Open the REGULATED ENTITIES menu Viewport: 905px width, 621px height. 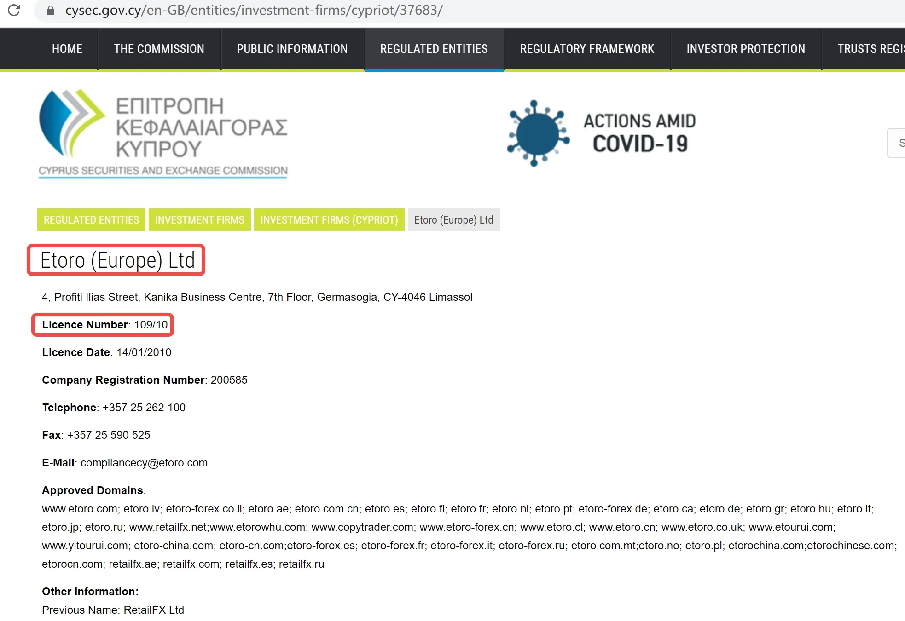[x=434, y=49]
